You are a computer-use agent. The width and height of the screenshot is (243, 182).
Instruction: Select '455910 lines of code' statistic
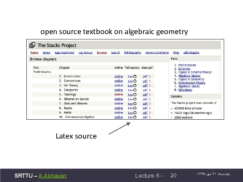click(x=188, y=108)
